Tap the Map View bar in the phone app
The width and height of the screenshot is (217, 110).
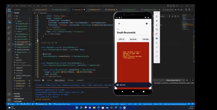click(x=133, y=85)
